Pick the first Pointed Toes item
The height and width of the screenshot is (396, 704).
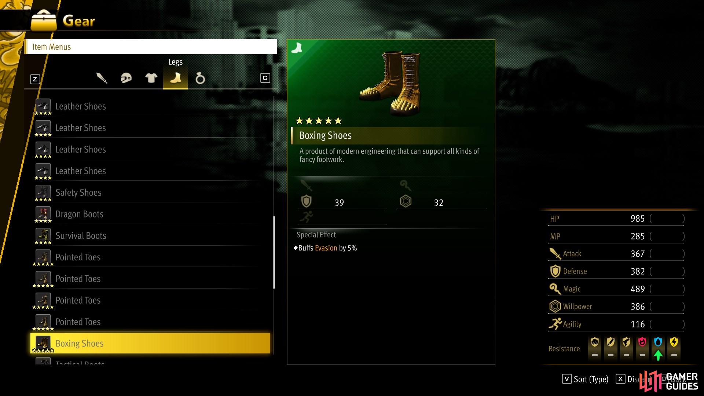pyautogui.click(x=150, y=257)
